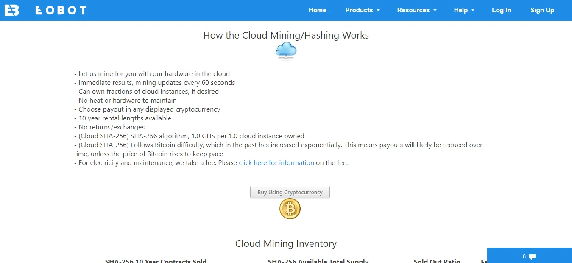Click the '10 year rental lengths available' line

point(125,118)
